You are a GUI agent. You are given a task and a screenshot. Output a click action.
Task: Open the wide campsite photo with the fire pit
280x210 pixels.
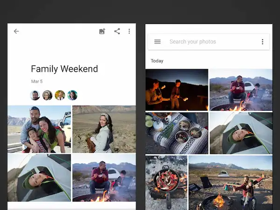(231, 182)
